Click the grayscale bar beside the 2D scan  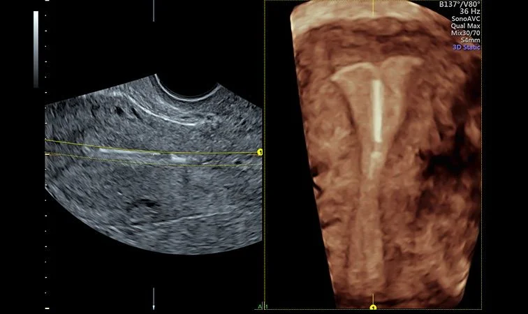(x=36, y=49)
